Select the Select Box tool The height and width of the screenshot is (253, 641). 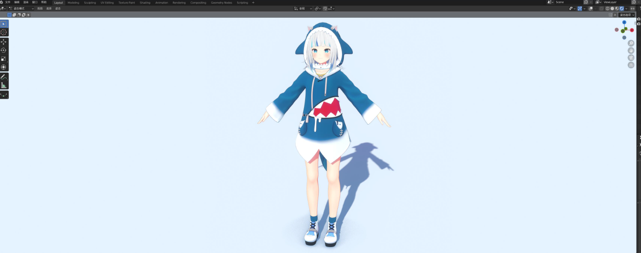4,24
